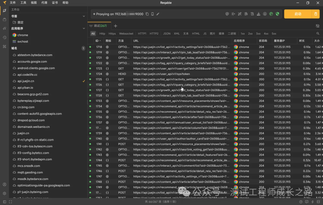Select the api.juejin.cn domain
Image resolution: width=323 pixels, height=205 pixels.
click(48, 81)
